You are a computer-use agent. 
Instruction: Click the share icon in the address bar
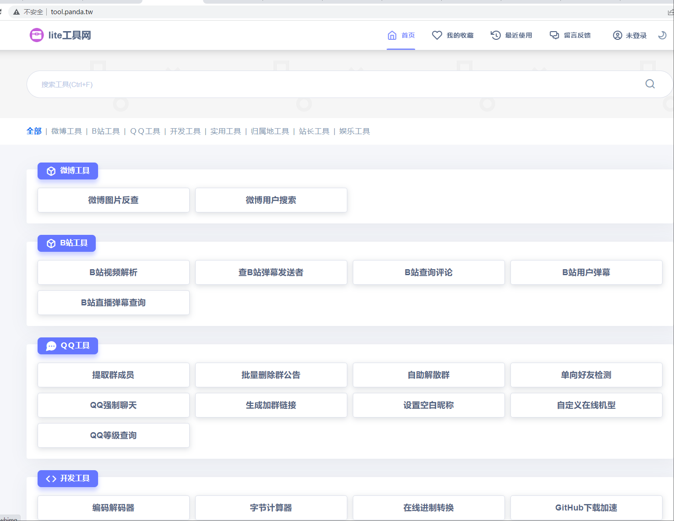click(671, 12)
